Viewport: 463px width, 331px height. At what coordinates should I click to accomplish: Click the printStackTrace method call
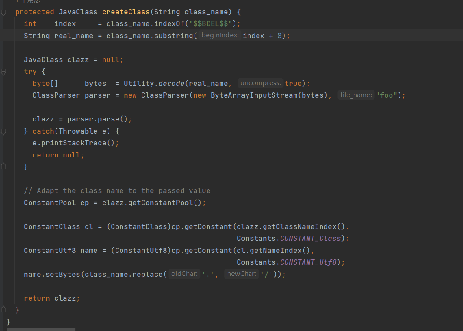coord(78,143)
